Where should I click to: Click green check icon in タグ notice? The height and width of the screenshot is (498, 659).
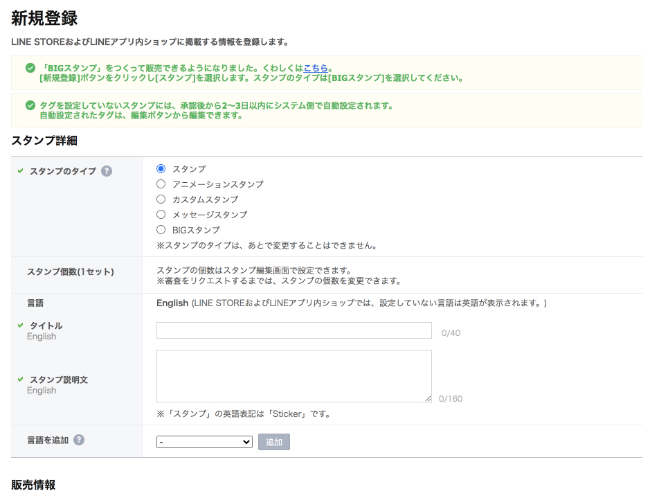click(x=30, y=105)
